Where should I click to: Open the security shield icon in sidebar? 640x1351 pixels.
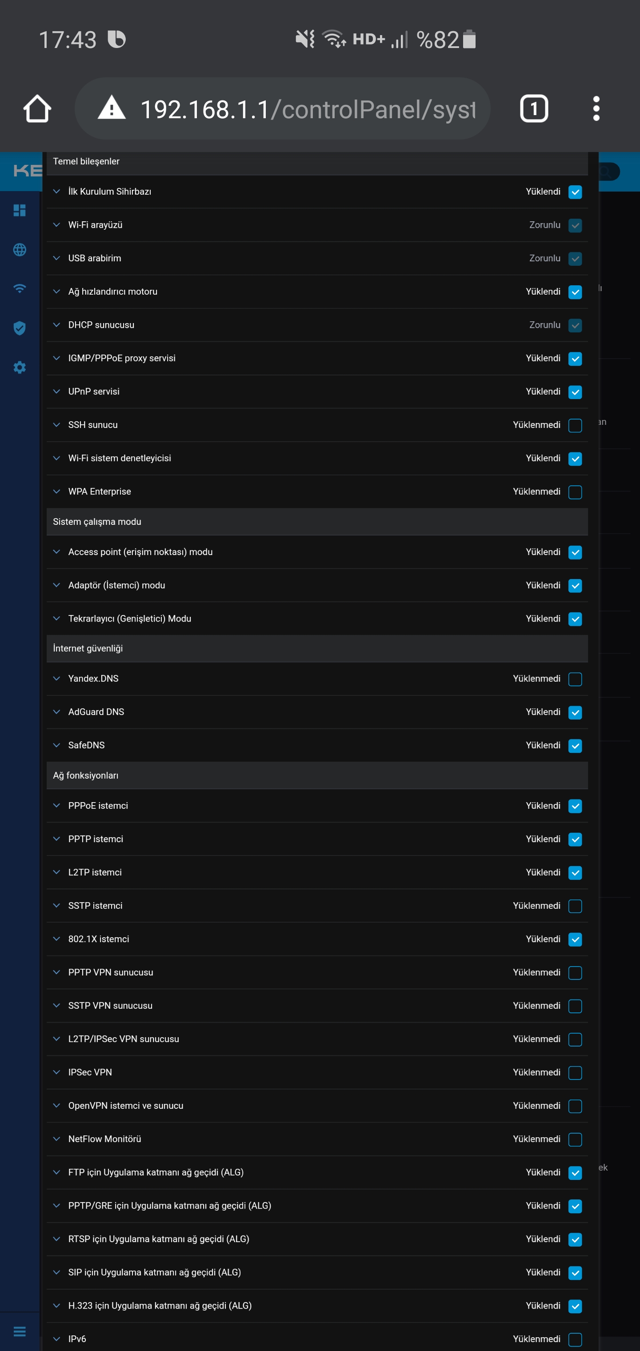pyautogui.click(x=20, y=328)
